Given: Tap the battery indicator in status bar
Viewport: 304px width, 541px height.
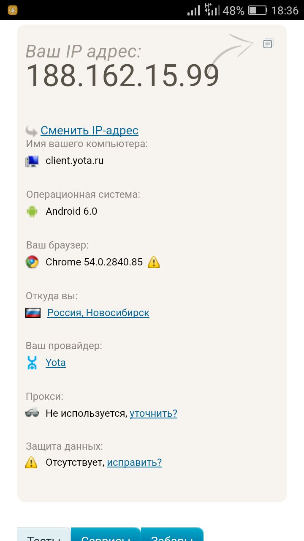Looking at the screenshot, I should (258, 10).
